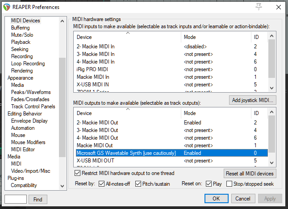Select 2- Mackie MIDI Out output row
This screenshot has width=288, height=209.
pyautogui.click(x=172, y=123)
